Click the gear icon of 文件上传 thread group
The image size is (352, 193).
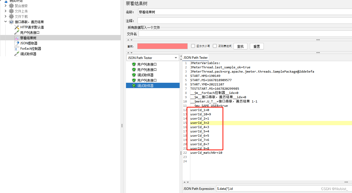[x=11, y=11]
